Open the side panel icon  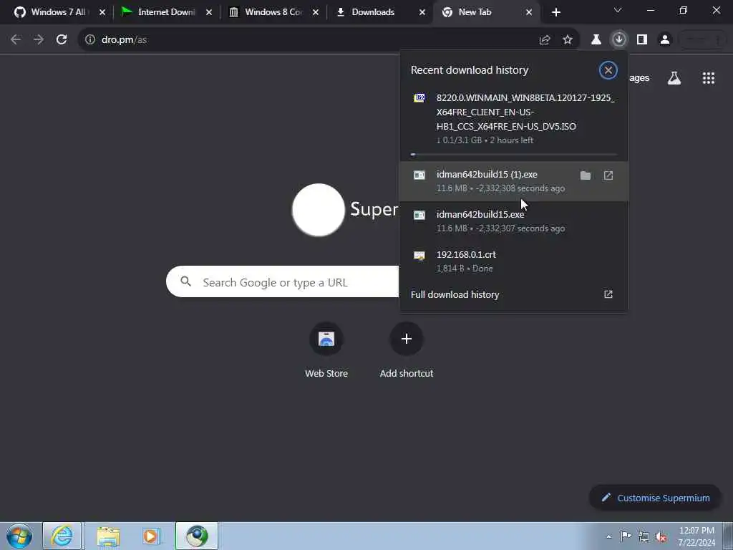click(x=642, y=40)
